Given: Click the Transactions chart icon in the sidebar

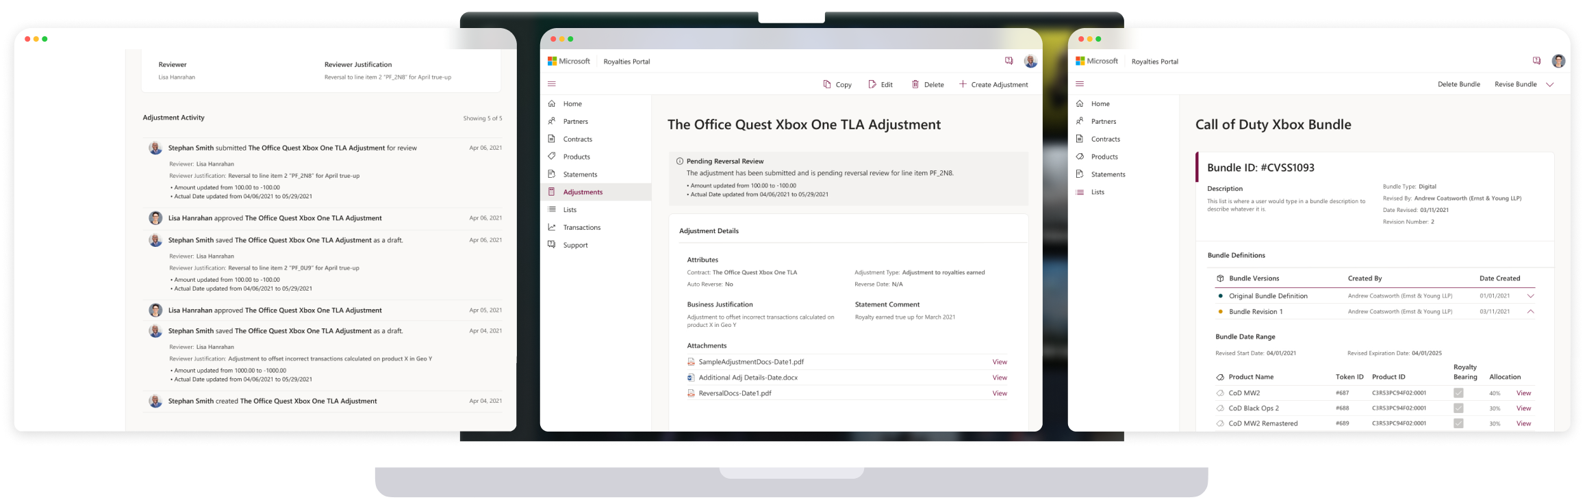Looking at the screenshot, I should click(x=552, y=227).
